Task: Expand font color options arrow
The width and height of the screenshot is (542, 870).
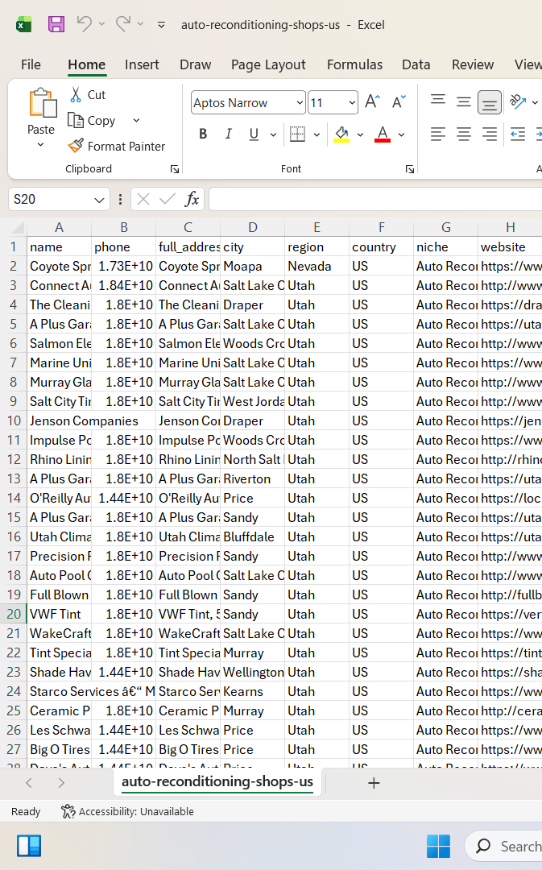Action: (x=401, y=135)
